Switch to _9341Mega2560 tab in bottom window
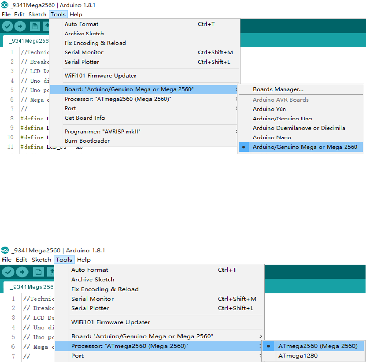Image resolution: width=366 pixels, height=362 pixels. click(29, 287)
